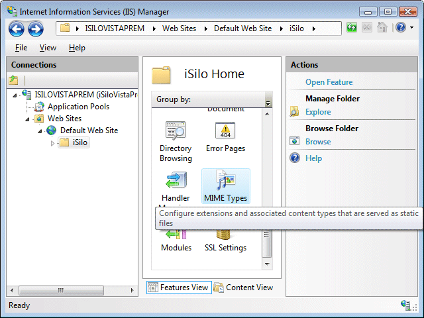Click the Forward navigation arrow button
This screenshot has width=424, height=318.
[35, 28]
